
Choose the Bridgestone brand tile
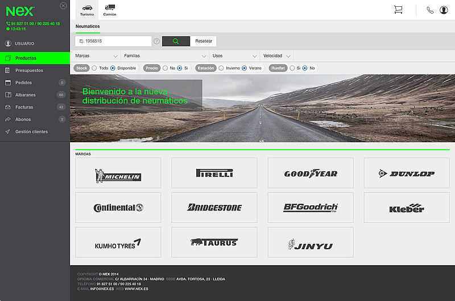[x=214, y=208]
